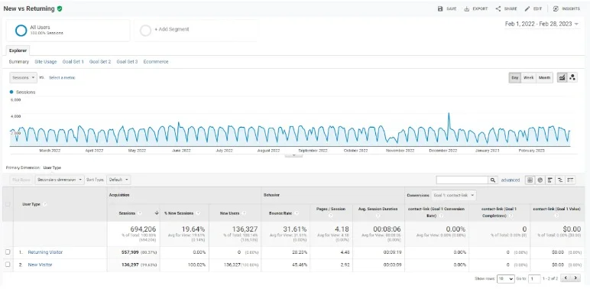590x289 pixels.
Task: Select the data table view icon
Action: click(x=530, y=180)
